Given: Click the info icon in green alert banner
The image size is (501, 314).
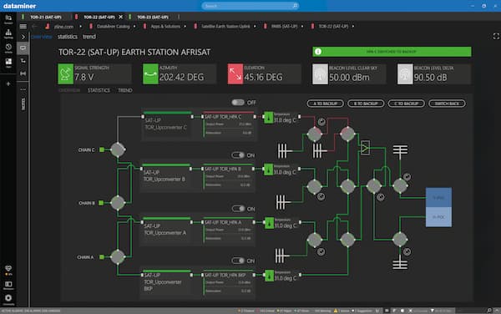Looking at the screenshot, I should [318, 52].
